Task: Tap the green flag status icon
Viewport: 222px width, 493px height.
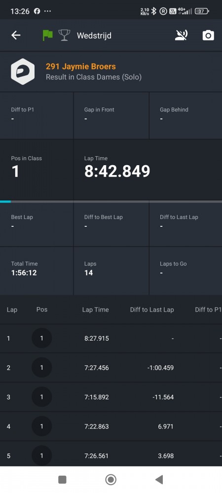Action: tap(47, 35)
